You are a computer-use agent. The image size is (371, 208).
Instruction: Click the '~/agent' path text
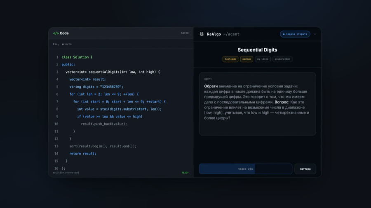point(231,34)
